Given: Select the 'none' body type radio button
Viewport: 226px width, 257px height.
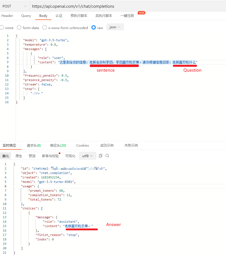Looking at the screenshot, I should [2, 28].
